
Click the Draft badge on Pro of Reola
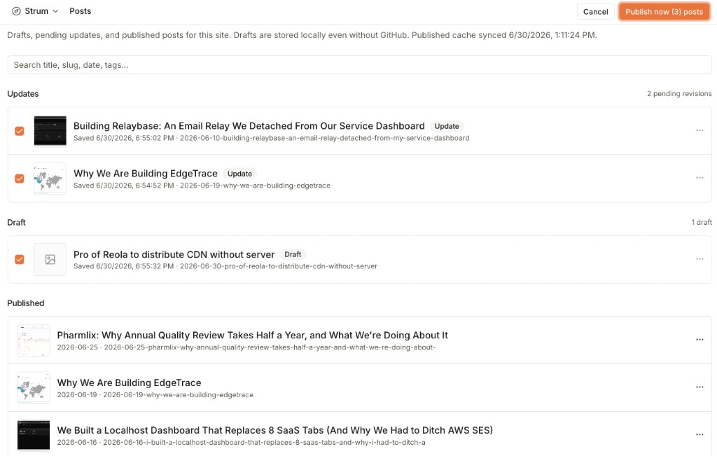coord(293,254)
